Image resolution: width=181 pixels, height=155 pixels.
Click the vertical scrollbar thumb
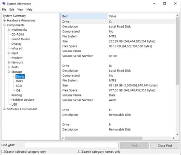178,51
